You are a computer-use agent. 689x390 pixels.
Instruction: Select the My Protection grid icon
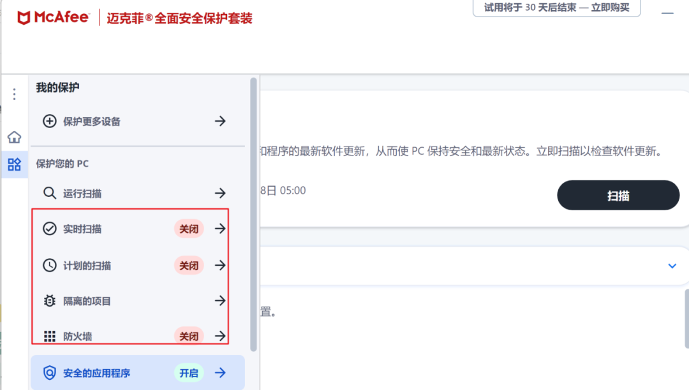[x=15, y=164]
